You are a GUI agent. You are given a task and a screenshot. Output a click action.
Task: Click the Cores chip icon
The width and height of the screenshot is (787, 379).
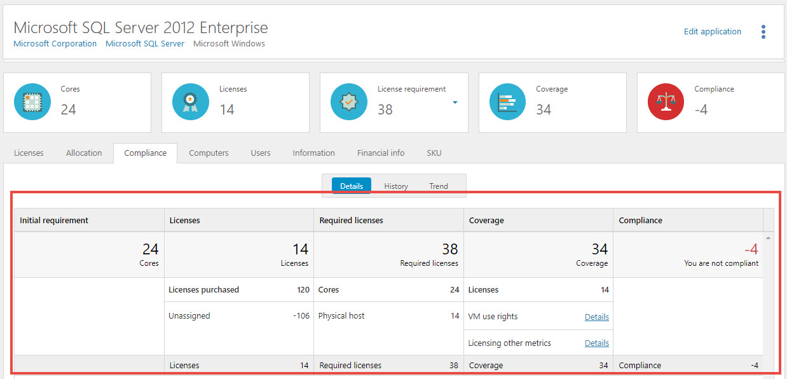pos(32,102)
